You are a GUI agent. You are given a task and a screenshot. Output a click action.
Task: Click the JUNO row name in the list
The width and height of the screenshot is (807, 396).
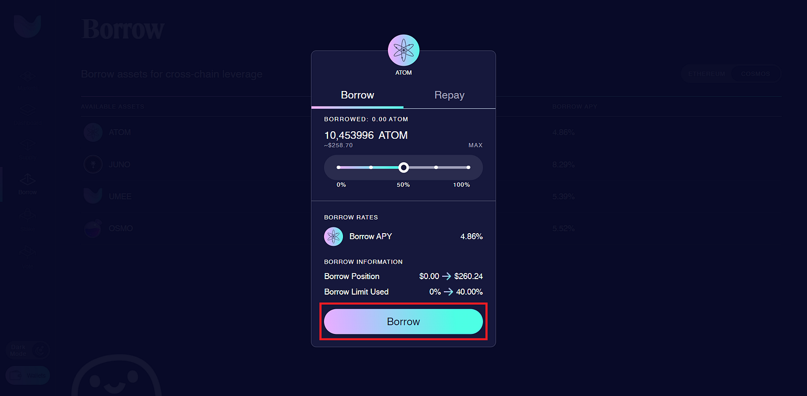[x=119, y=165]
